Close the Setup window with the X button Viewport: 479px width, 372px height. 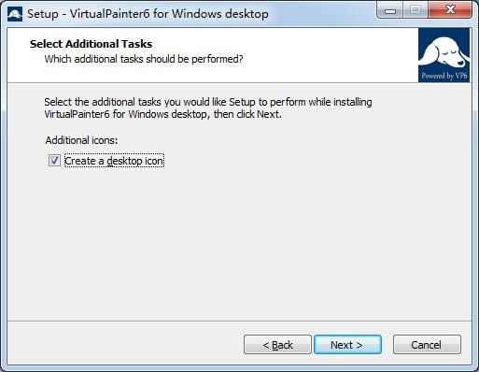tap(450, 10)
